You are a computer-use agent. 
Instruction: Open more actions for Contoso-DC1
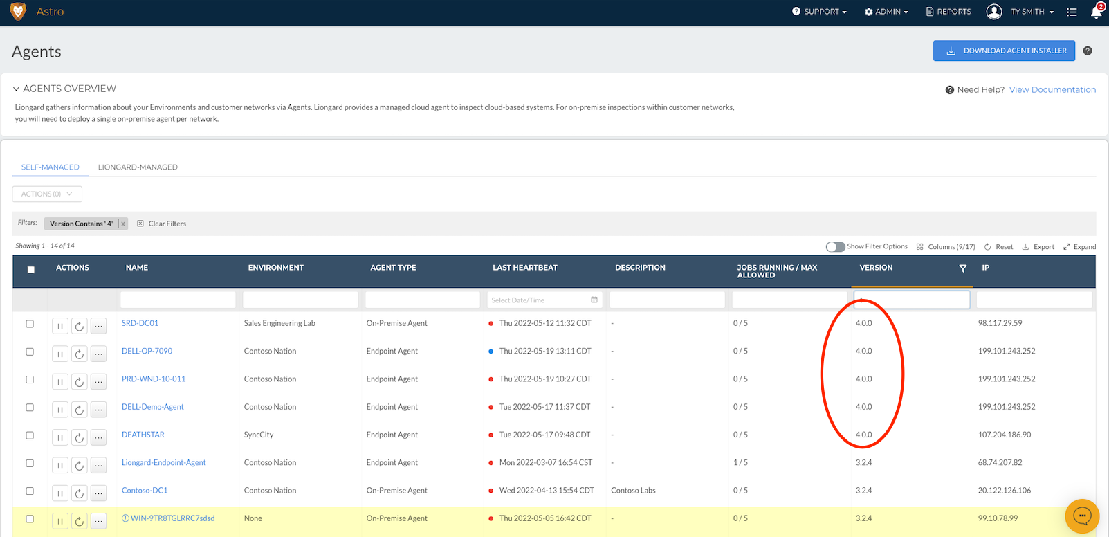[x=99, y=493]
